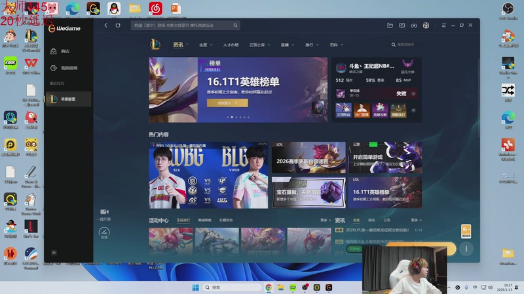Viewport: 524px width, 294px height.
Task: Click the gold 点击进入 banner button
Action: [x=227, y=103]
